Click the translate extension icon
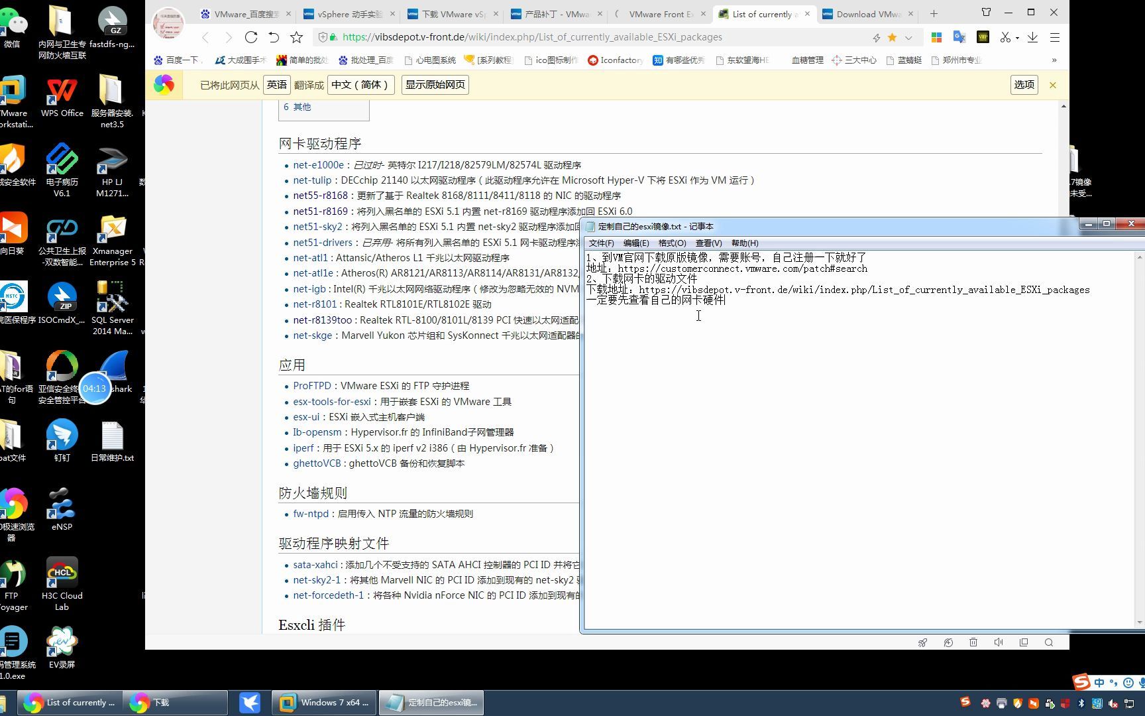Viewport: 1145px width, 716px height. (959, 37)
